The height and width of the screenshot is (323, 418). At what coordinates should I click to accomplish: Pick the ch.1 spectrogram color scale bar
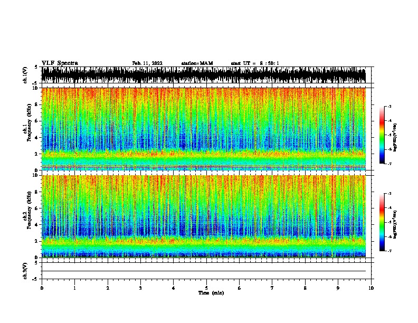click(x=382, y=135)
